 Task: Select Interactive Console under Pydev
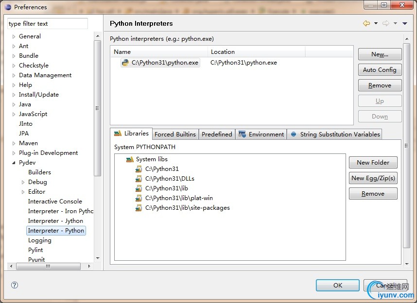pyautogui.click(x=55, y=202)
